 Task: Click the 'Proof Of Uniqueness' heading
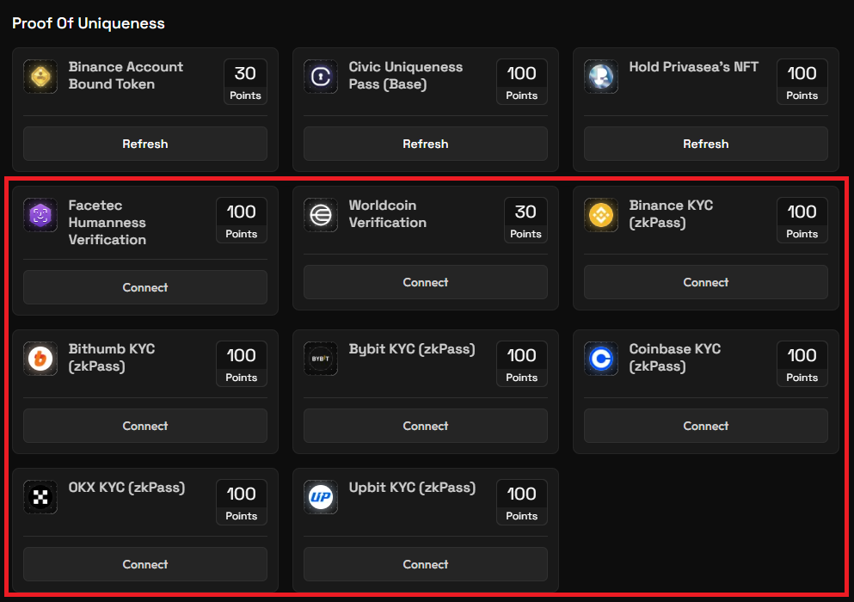pos(89,23)
